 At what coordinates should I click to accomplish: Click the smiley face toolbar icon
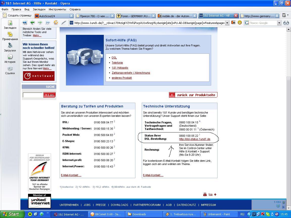pyautogui.click(x=239, y=23)
